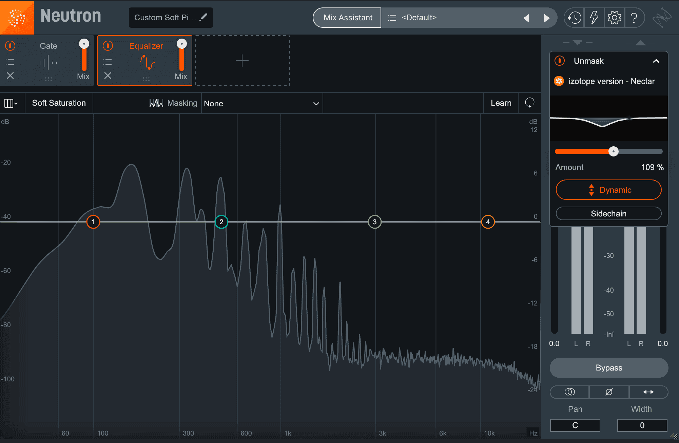Open the Gate module preset list icon
679x443 pixels.
click(x=10, y=62)
